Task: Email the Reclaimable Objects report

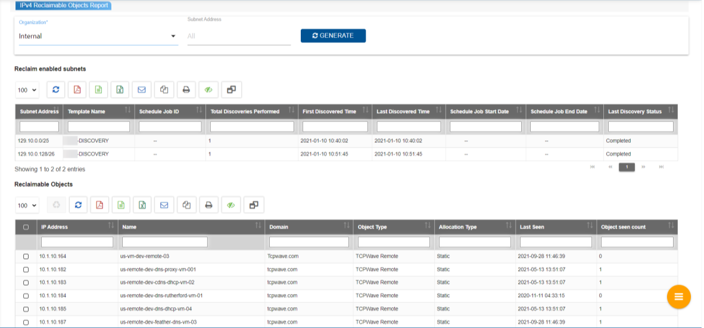Action: click(x=164, y=205)
